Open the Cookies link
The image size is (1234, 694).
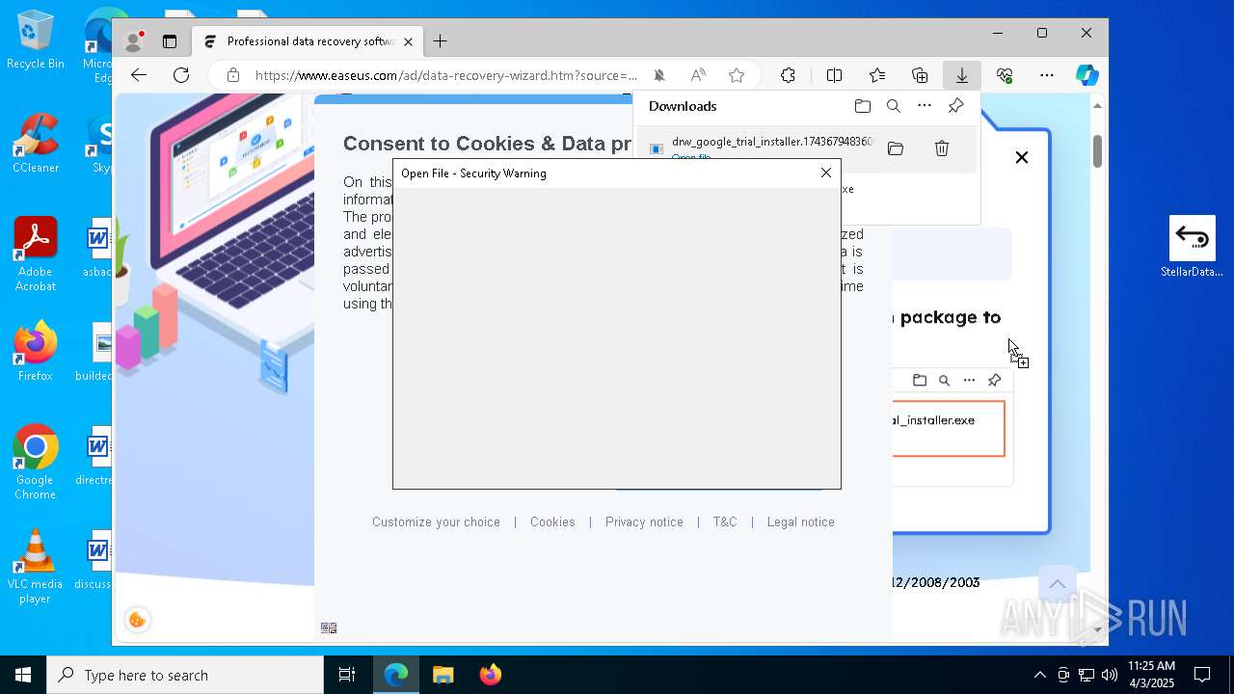pos(552,521)
